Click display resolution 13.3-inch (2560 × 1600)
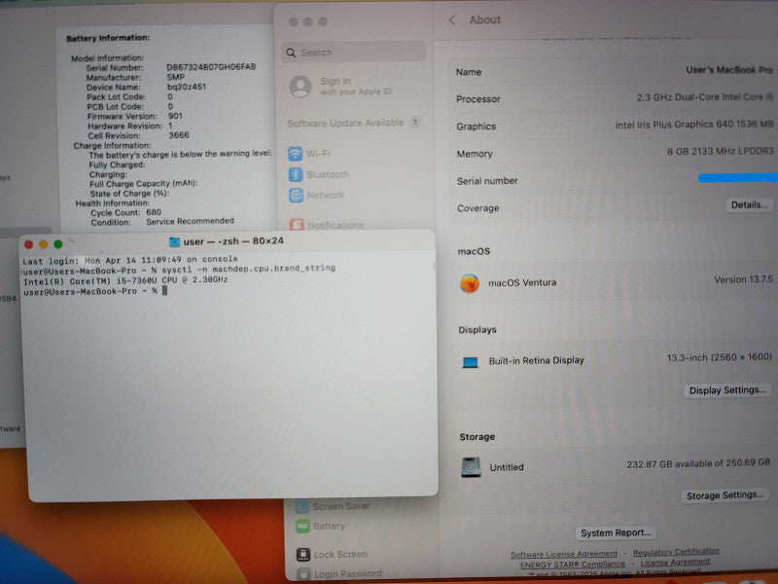Viewport: 778px width, 584px height. 719,357
